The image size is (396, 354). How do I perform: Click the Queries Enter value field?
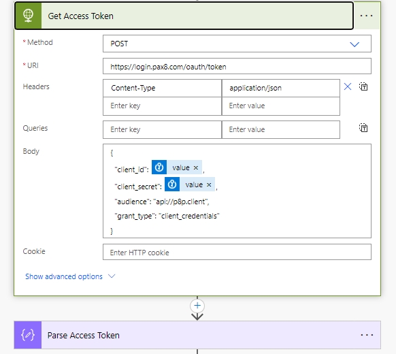pyautogui.click(x=281, y=129)
